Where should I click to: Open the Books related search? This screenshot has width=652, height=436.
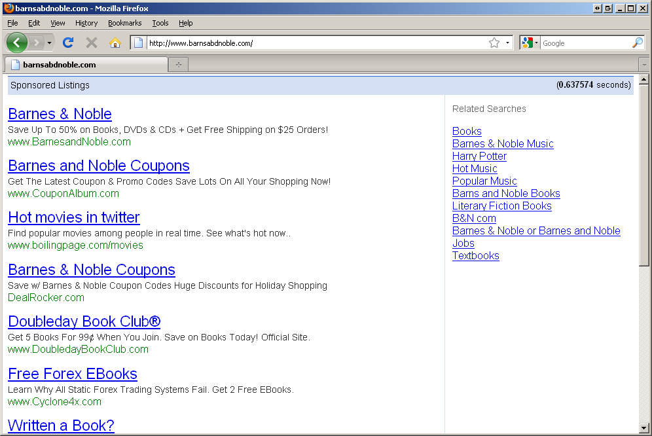[467, 131]
